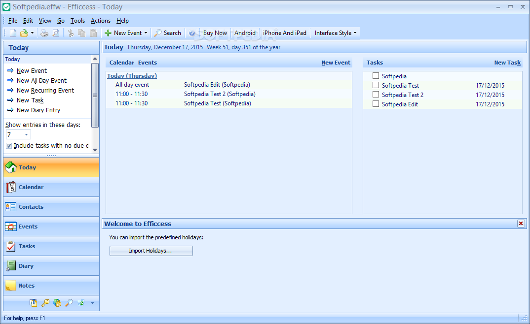Viewport: 530px width, 324px height.
Task: Click the Import Holidays button
Action: pos(151,251)
